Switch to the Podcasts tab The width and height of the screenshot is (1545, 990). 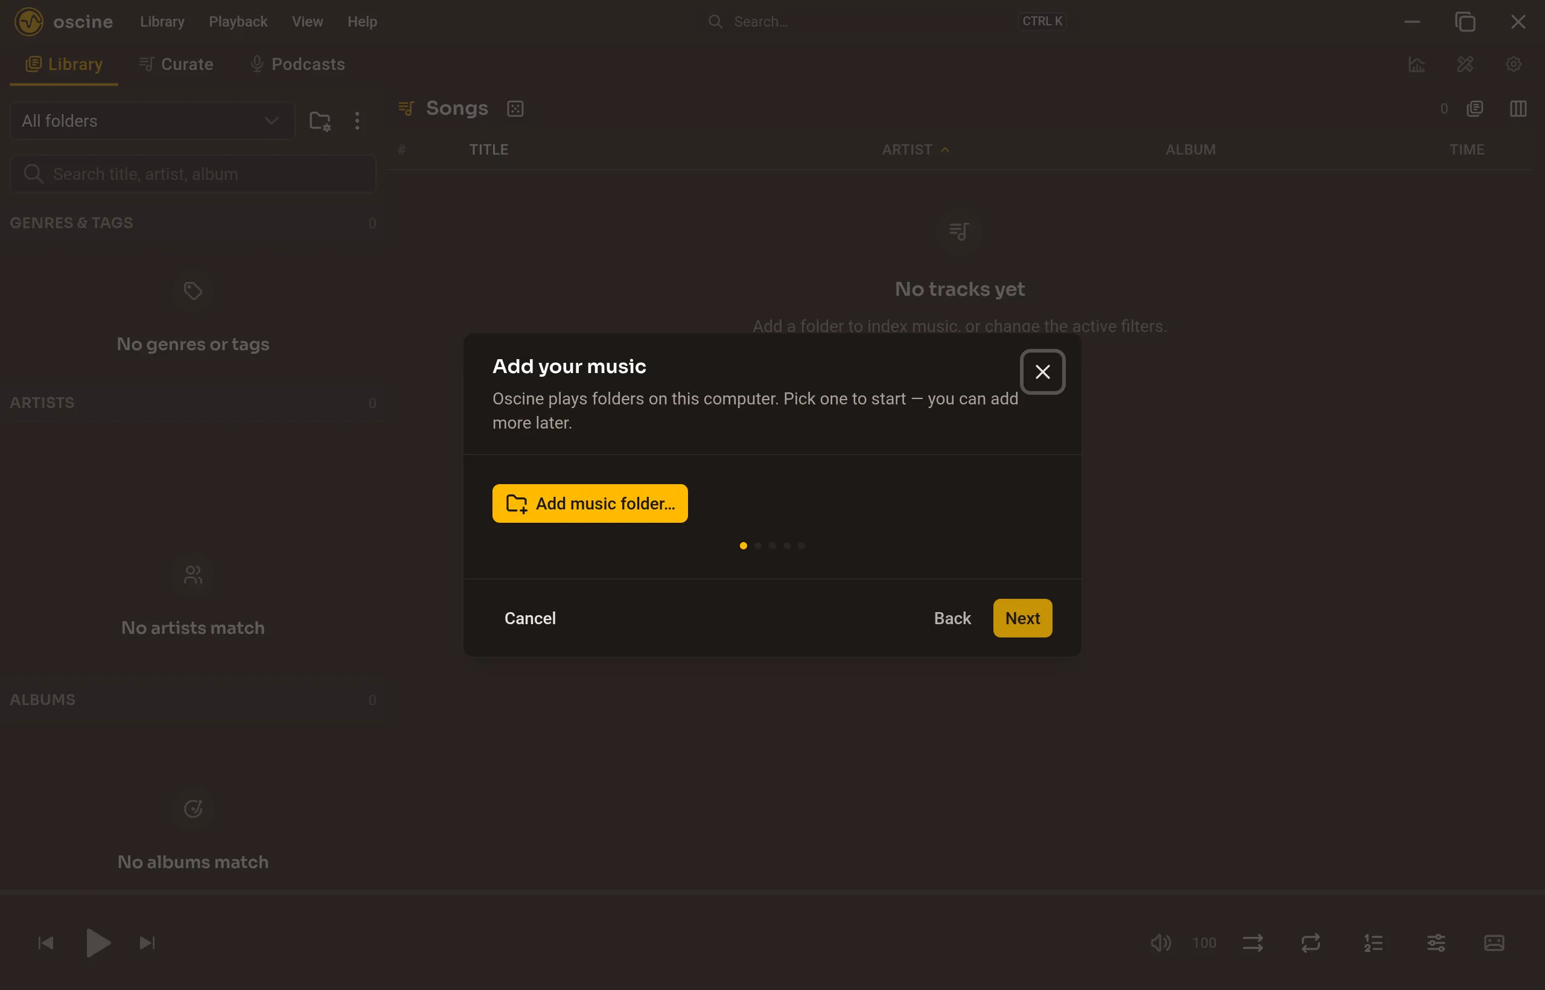[x=298, y=64]
